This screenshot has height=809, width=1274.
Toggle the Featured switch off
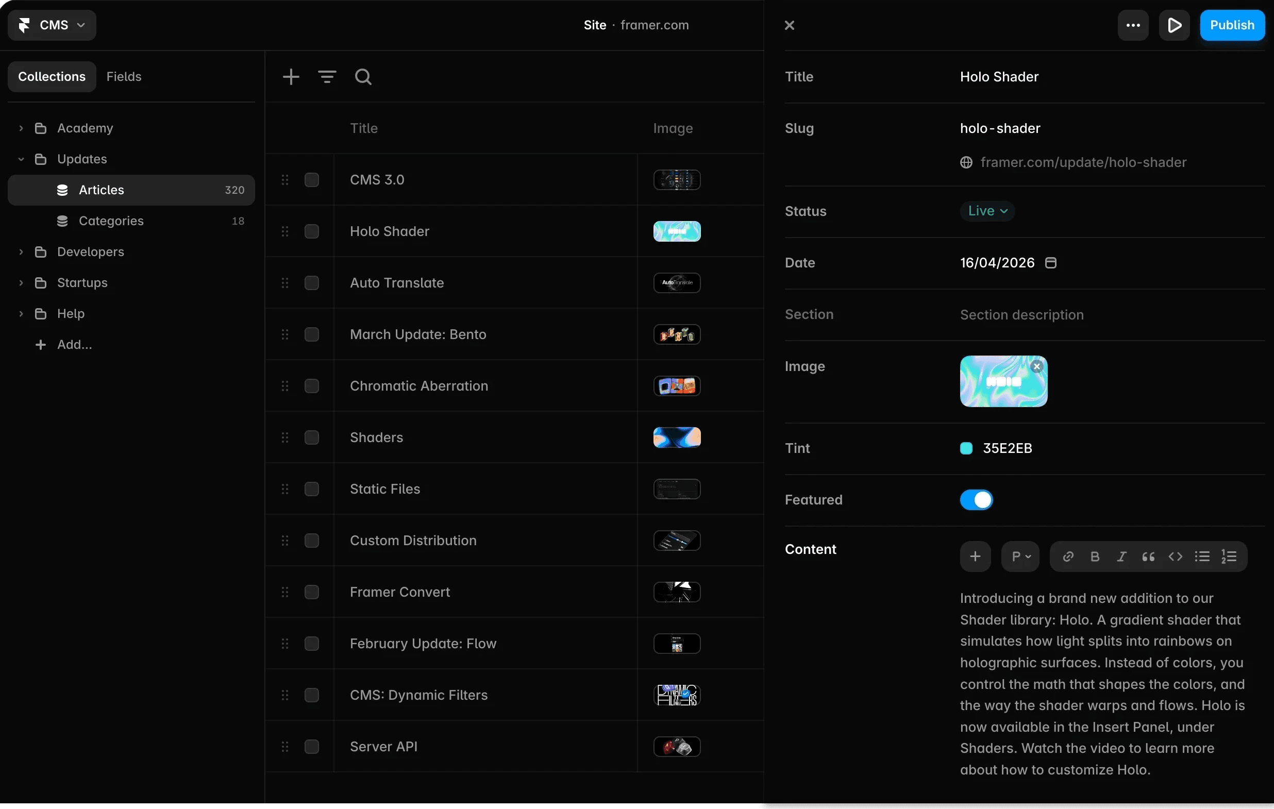coord(976,500)
